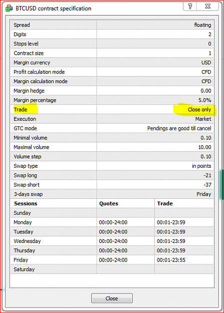This screenshot has width=224, height=313.
Task: Click Wednesday's quotes time 00:00-24:00
Action: (x=113, y=241)
